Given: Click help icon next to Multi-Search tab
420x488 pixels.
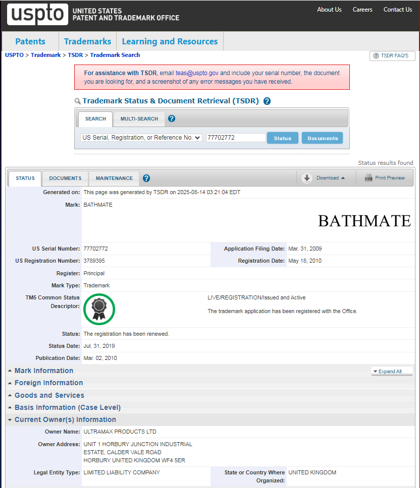Looking at the screenshot, I should [172, 119].
